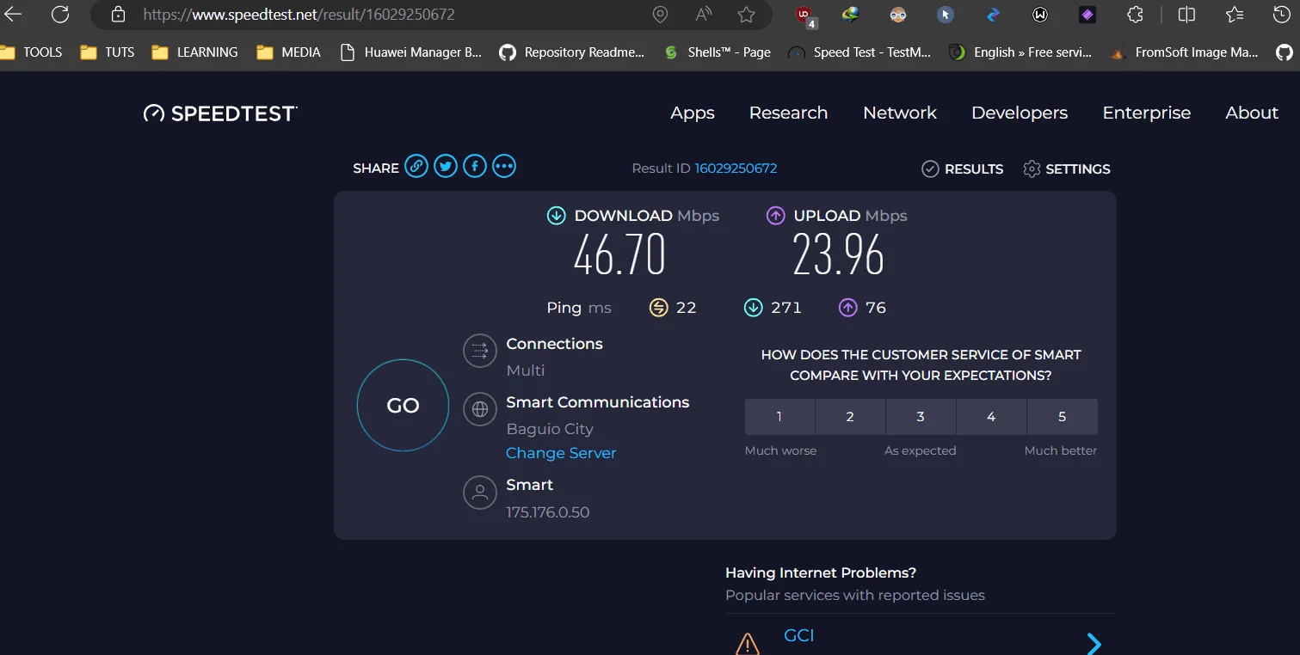Open English » Free servi... bookmark

(x=1020, y=52)
